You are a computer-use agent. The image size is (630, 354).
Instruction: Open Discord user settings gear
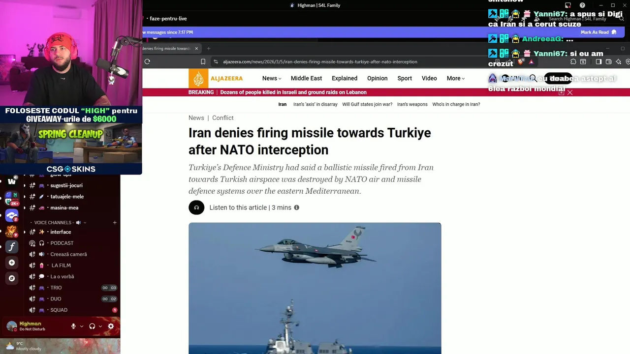coord(111,326)
